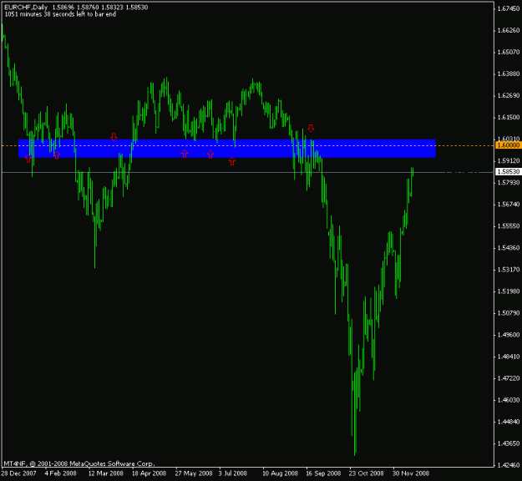
Task: Click the '1051 minutes 38 seconds left to bar end' label
Action: coord(60,14)
